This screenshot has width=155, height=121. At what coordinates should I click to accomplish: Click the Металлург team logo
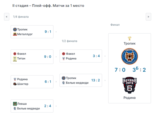15,34
